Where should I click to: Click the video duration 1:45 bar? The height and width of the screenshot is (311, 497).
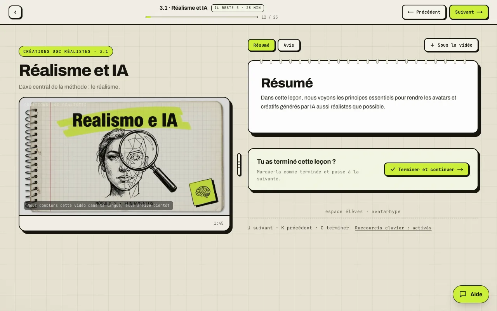(124, 223)
